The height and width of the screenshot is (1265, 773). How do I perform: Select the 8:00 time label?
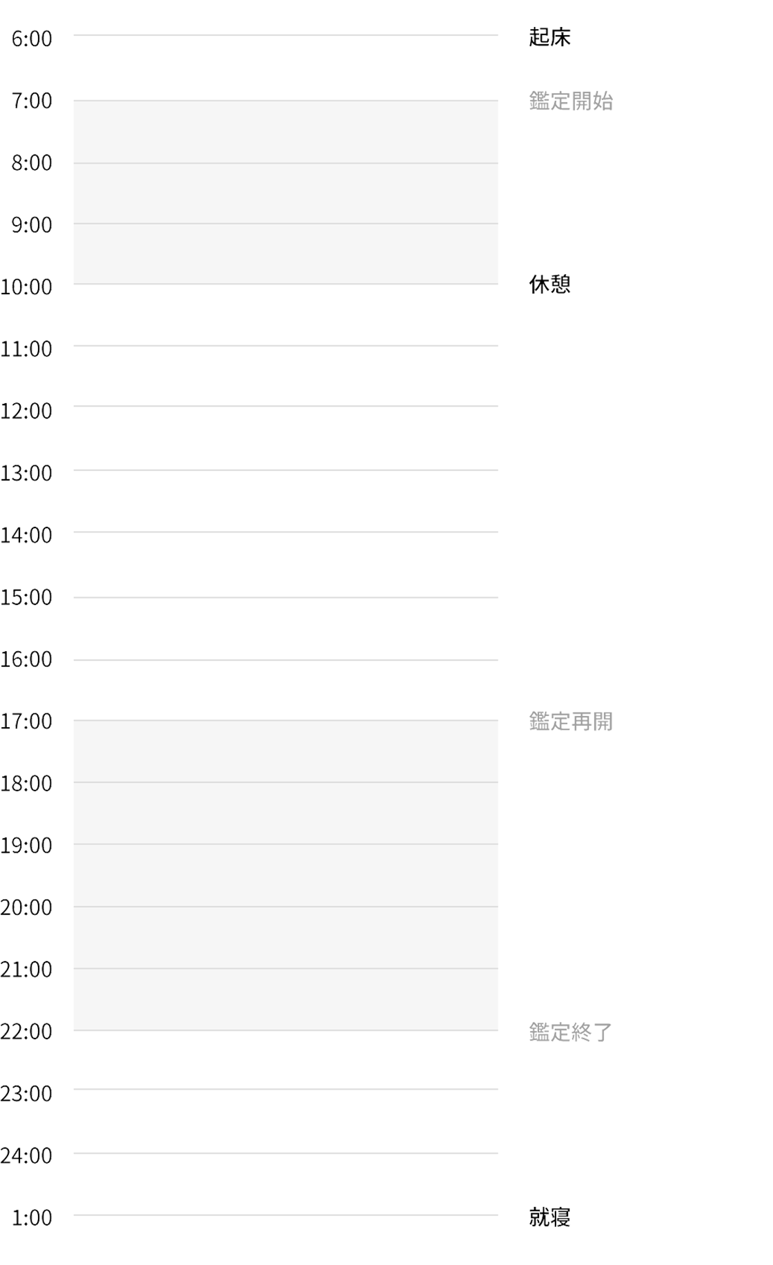coord(32,163)
